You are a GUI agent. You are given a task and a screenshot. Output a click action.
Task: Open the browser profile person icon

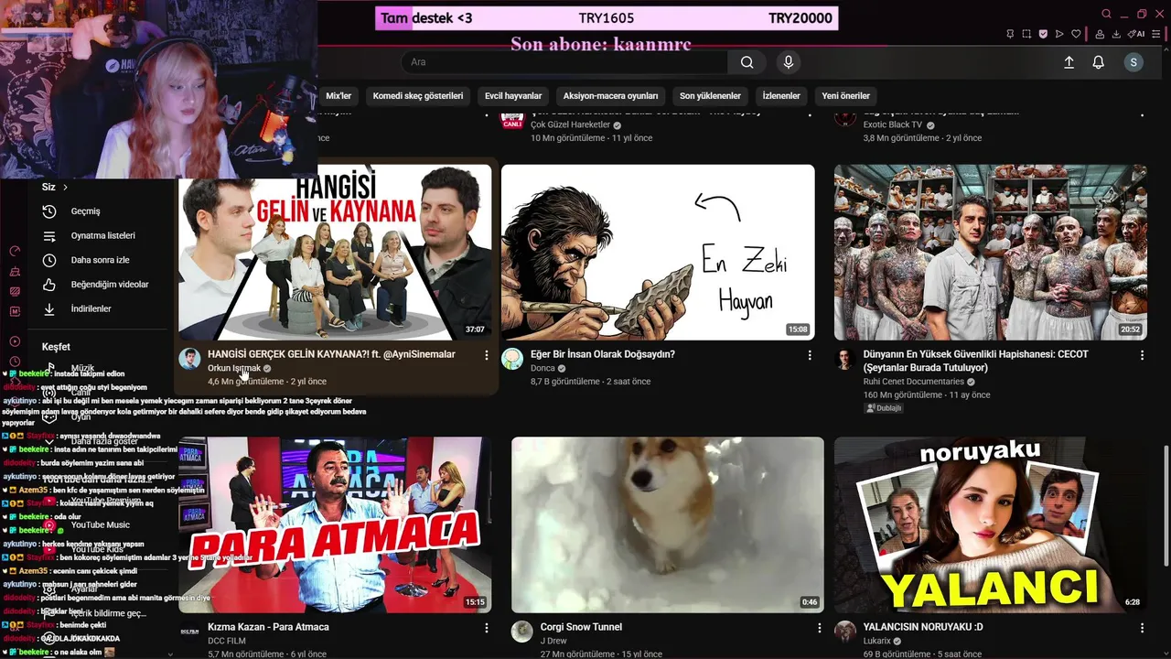click(1101, 34)
